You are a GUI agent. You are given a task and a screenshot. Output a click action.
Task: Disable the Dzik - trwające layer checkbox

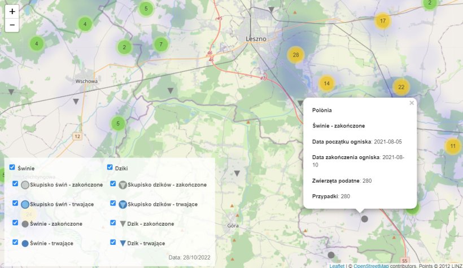pos(113,243)
